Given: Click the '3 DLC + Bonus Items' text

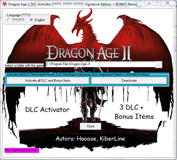Looking at the screenshot, I should [134, 112].
